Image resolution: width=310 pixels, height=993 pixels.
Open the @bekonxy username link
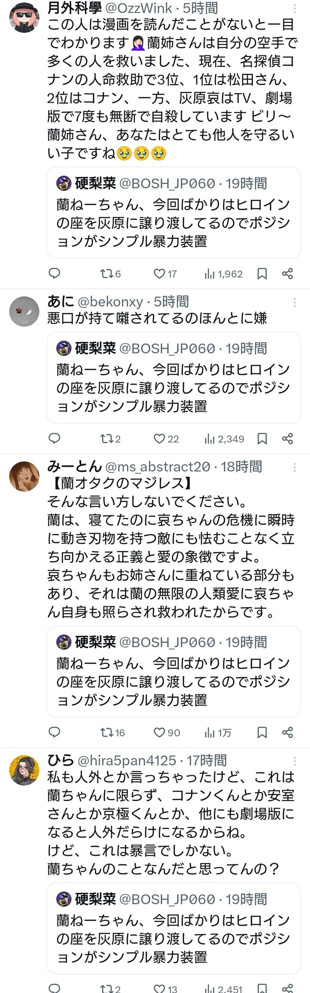click(x=110, y=302)
